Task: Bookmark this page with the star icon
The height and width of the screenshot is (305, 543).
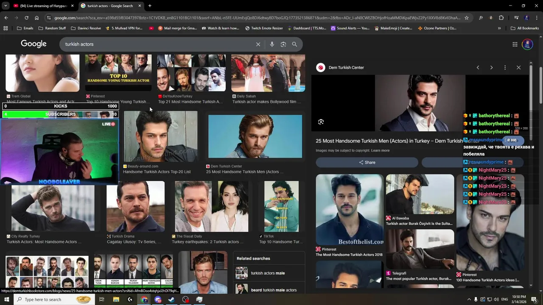Action: pos(467,18)
